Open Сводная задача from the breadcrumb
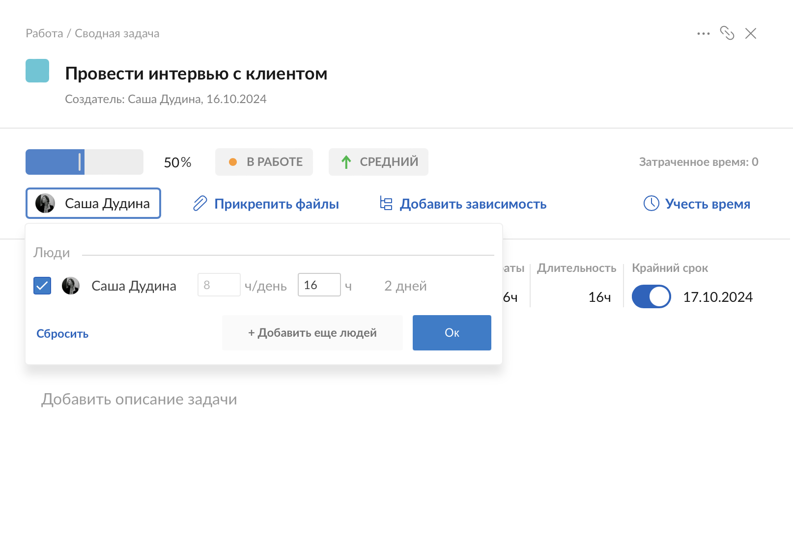793x535 pixels. (116, 33)
